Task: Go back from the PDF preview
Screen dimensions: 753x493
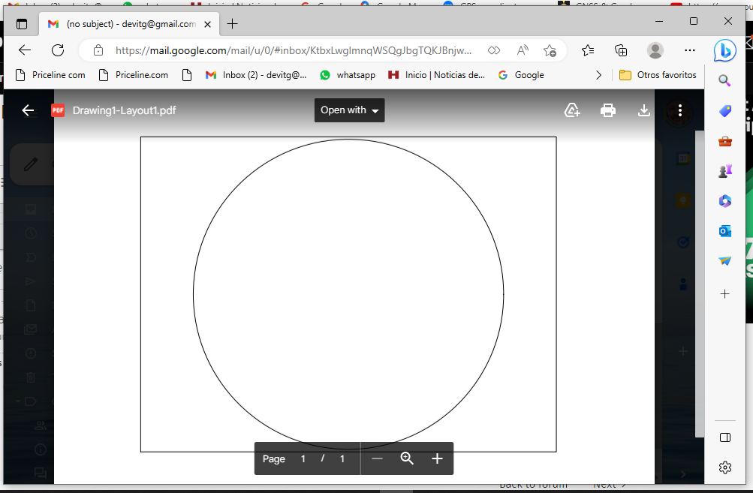Action: pyautogui.click(x=28, y=110)
